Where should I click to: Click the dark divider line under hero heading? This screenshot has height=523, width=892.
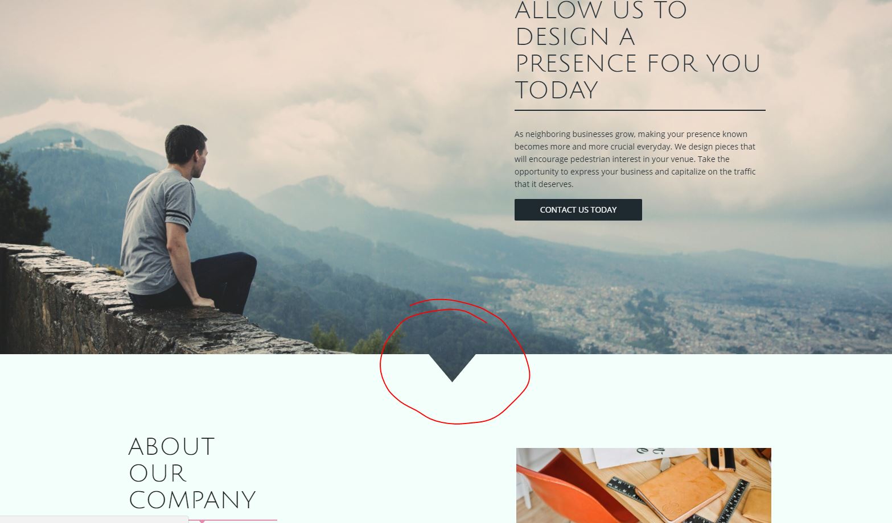[640, 110]
